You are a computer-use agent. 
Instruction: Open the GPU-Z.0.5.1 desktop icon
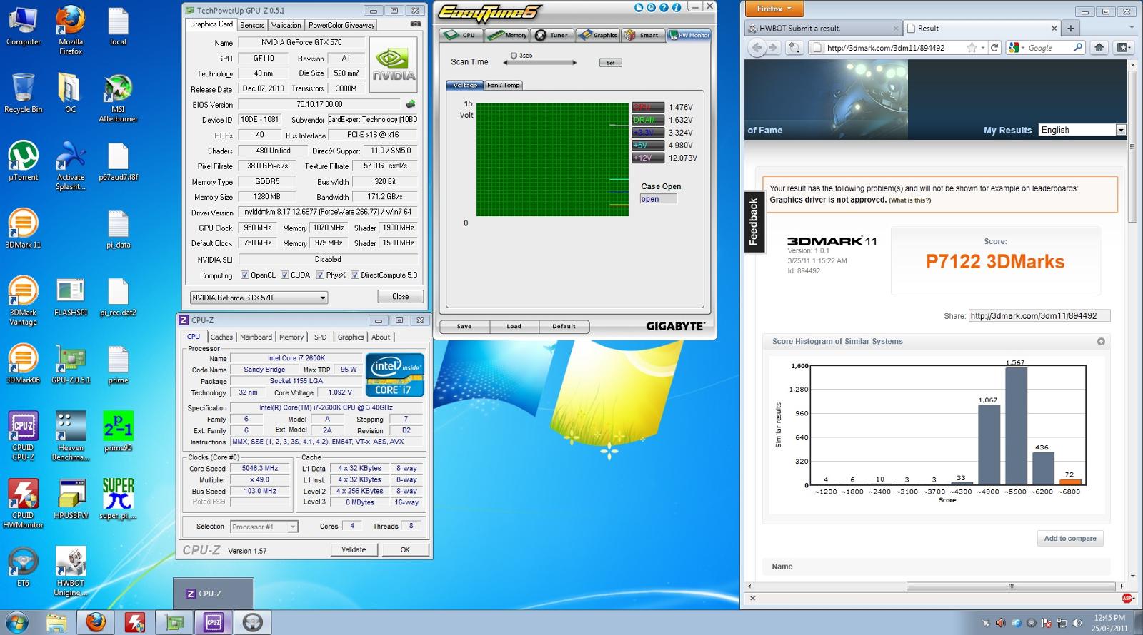click(71, 364)
